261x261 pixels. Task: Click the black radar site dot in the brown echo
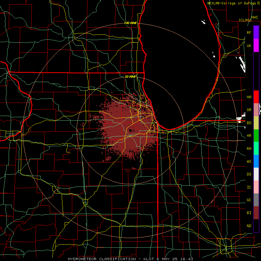click(130, 130)
